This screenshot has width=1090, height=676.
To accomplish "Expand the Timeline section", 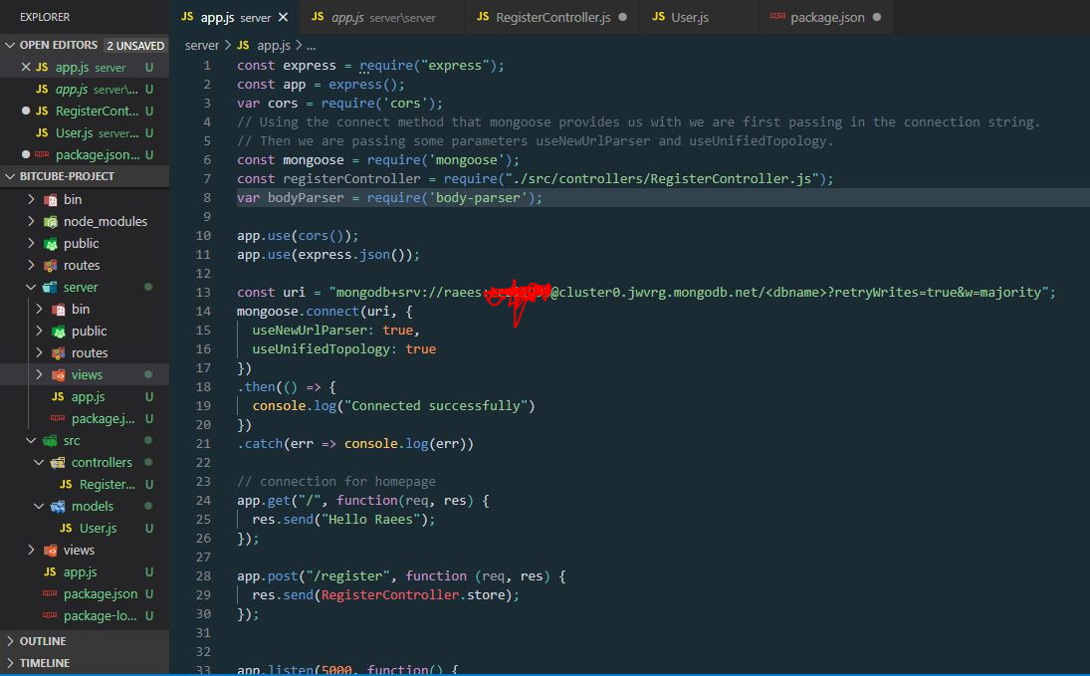I will [10, 663].
